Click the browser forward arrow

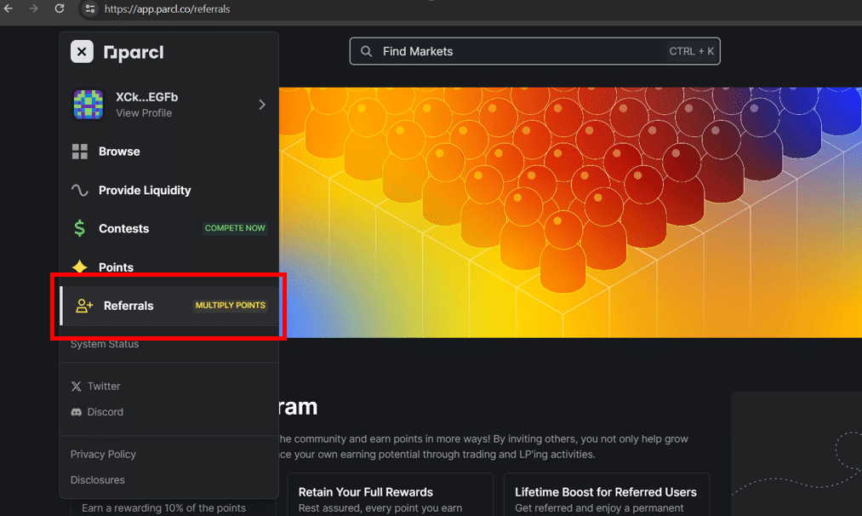33,9
